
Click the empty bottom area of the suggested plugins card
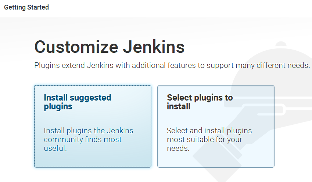93,160
